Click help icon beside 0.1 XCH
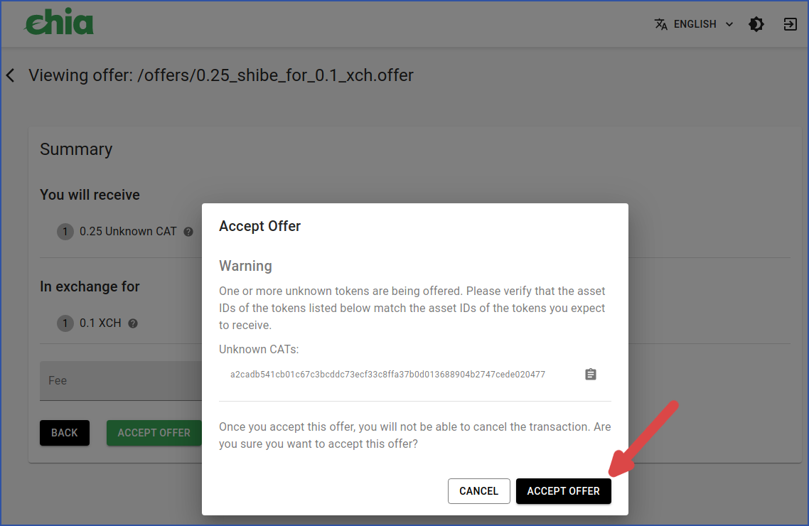 click(x=133, y=324)
